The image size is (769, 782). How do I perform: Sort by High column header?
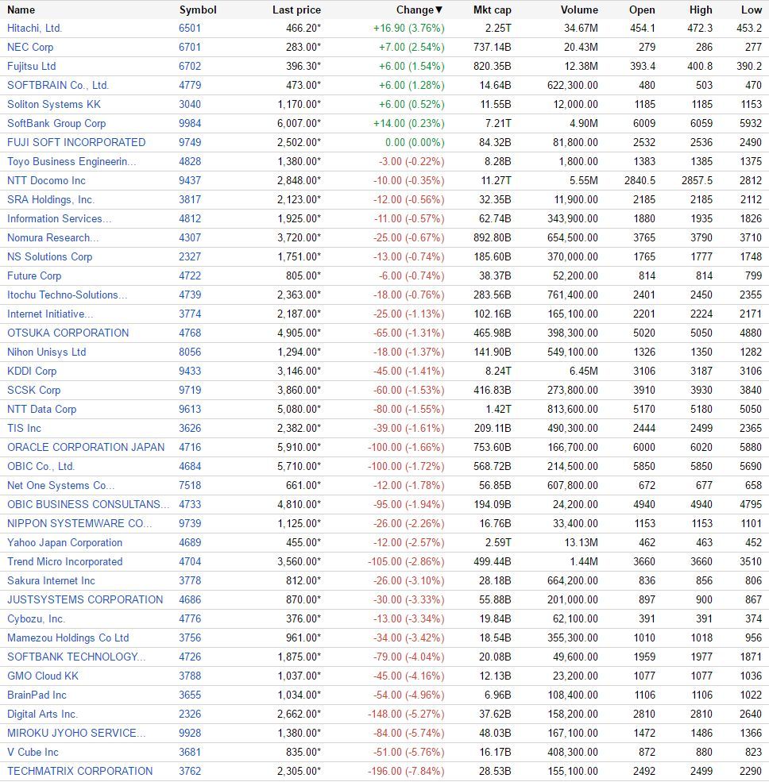tap(701, 10)
